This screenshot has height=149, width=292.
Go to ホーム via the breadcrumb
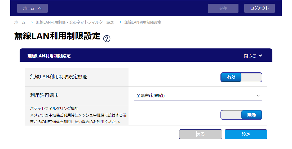tap(20, 22)
